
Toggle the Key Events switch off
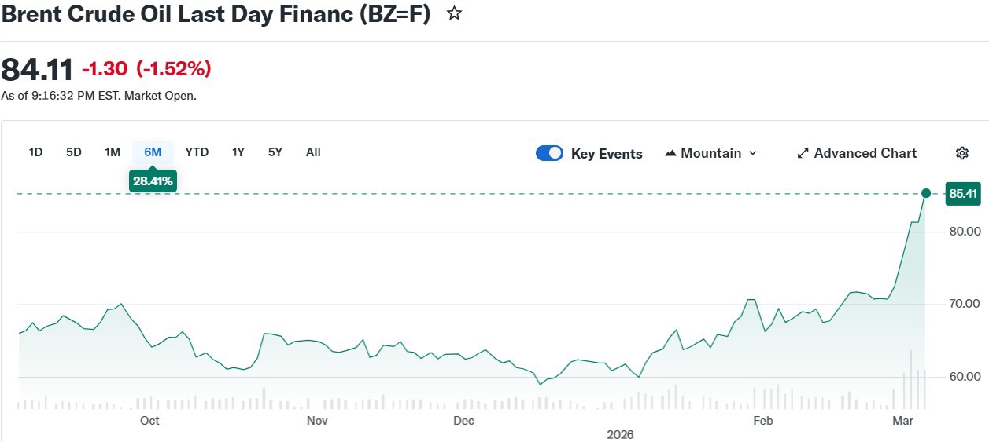(549, 153)
